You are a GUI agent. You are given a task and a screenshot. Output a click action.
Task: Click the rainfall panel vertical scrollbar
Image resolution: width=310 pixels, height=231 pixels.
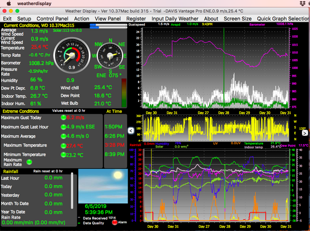72,191
